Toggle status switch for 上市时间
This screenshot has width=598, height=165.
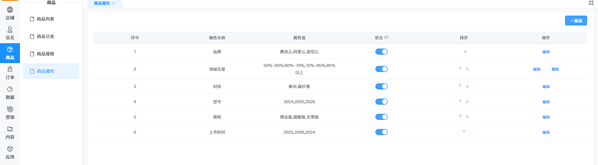[381, 132]
